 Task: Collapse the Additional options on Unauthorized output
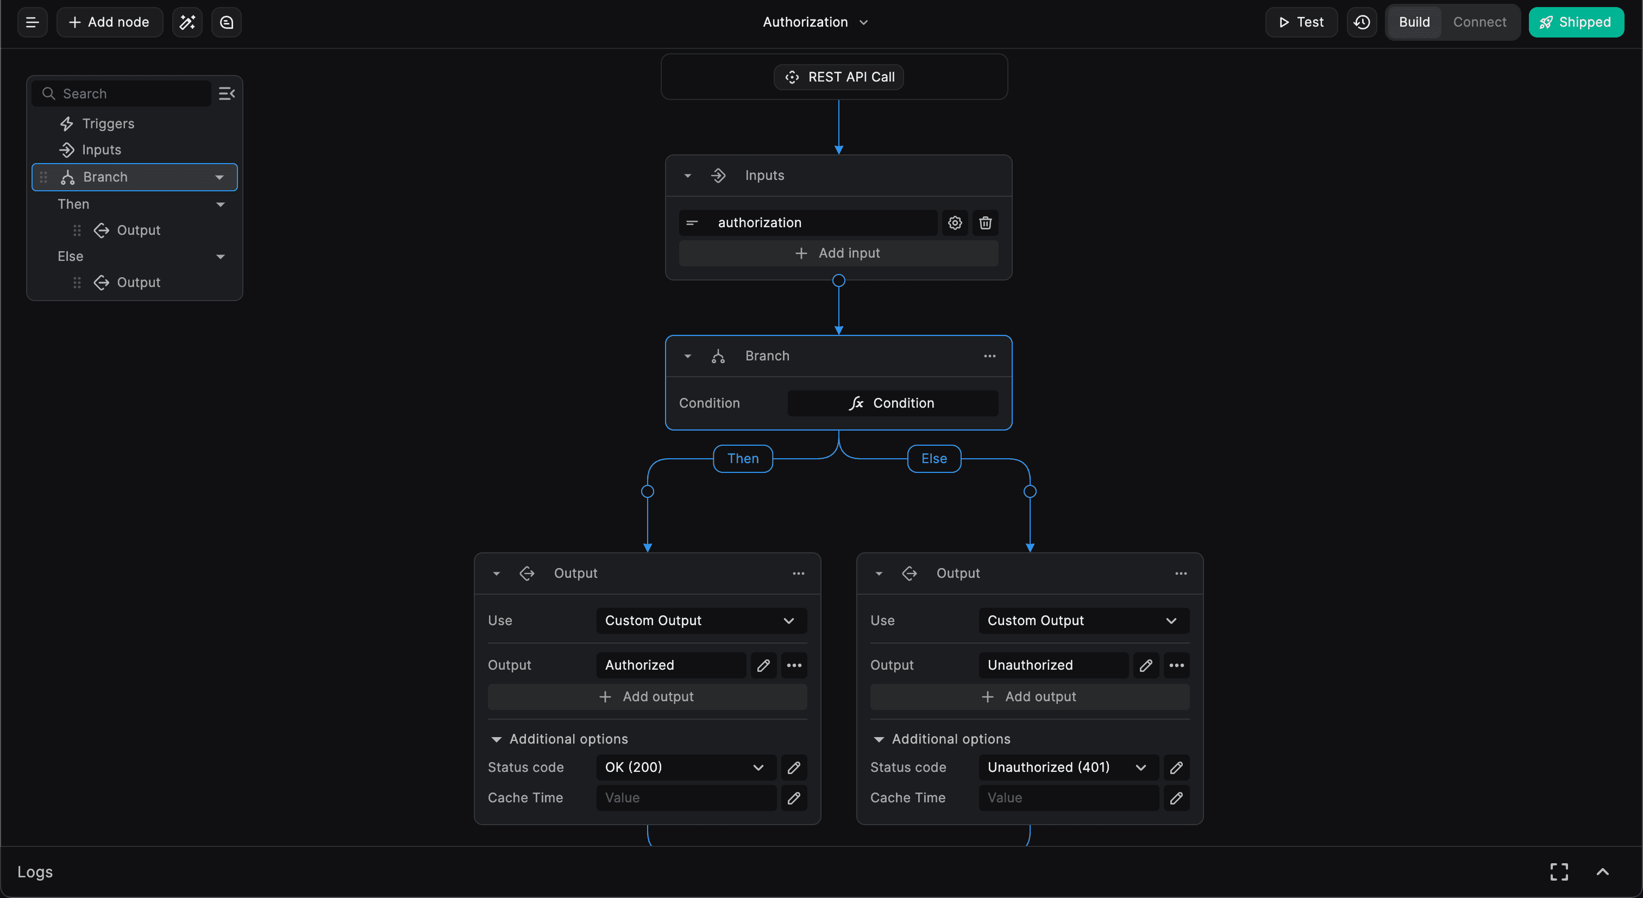(x=877, y=739)
